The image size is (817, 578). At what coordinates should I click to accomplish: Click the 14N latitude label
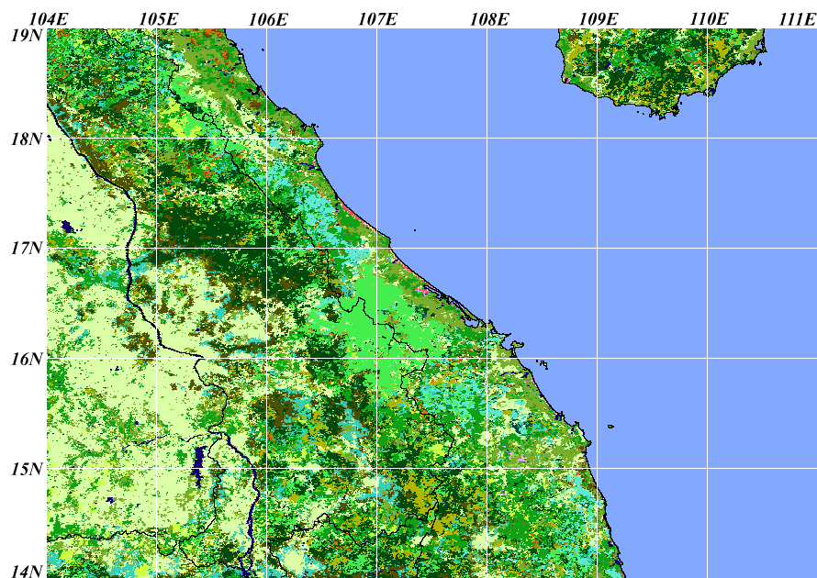pos(26,571)
